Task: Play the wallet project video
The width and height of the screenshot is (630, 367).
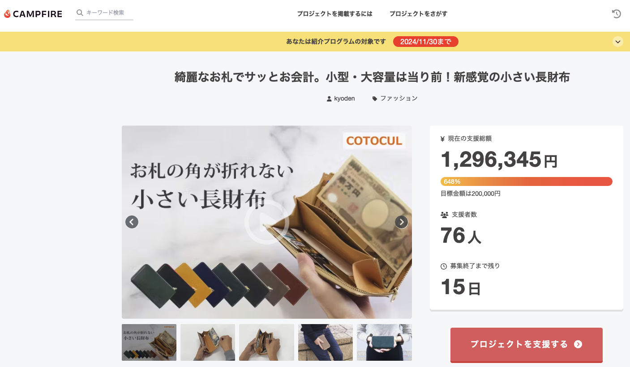Action: [x=266, y=222]
